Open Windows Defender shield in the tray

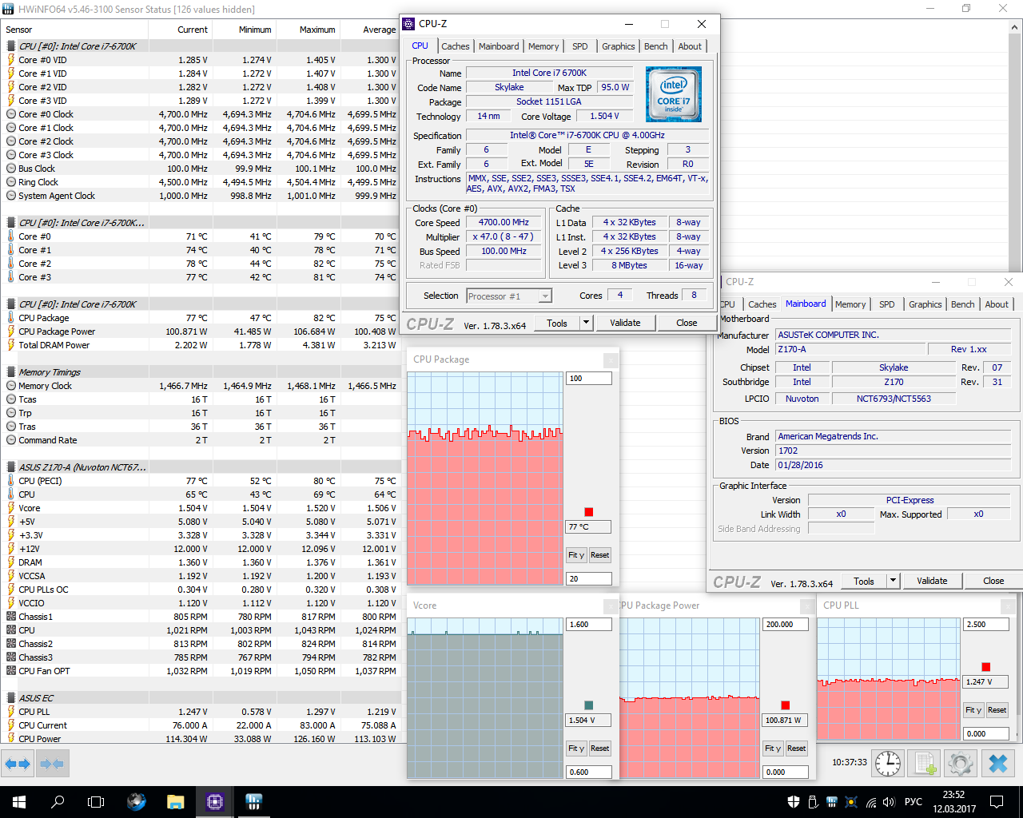tap(794, 802)
